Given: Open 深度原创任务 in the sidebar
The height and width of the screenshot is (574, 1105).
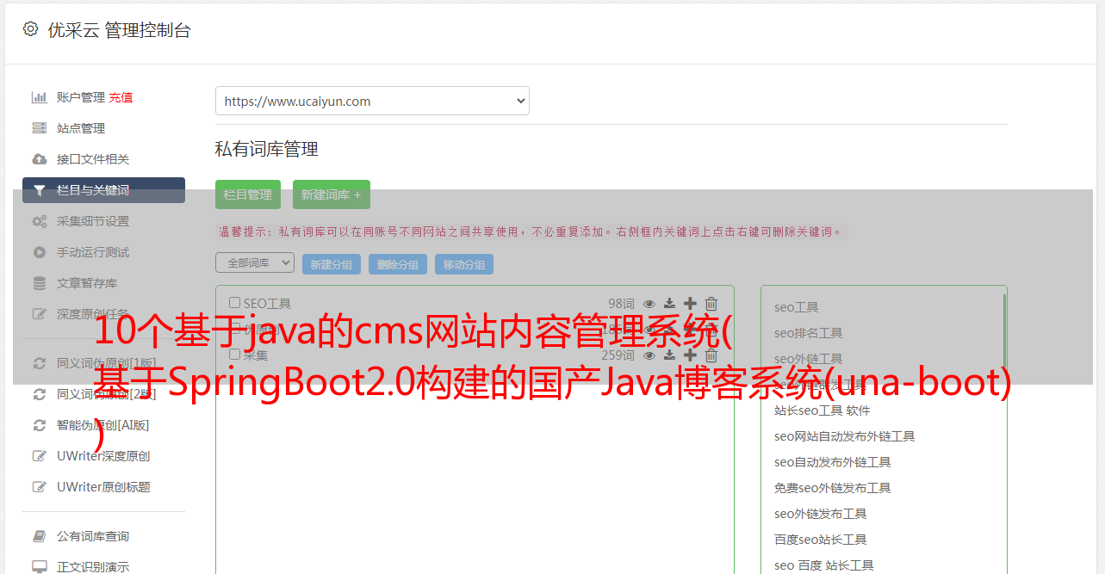Looking at the screenshot, I should click(x=93, y=314).
